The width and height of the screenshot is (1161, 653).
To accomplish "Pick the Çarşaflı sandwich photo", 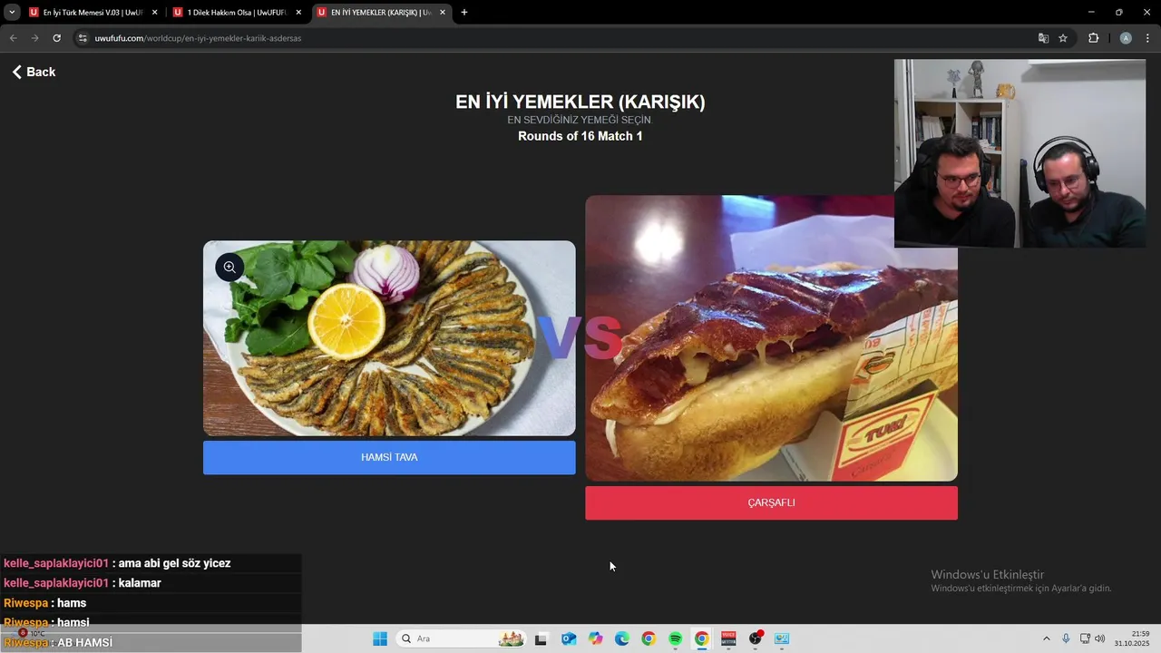I will pyautogui.click(x=771, y=338).
